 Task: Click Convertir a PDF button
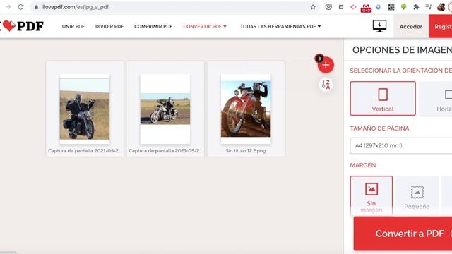pyautogui.click(x=403, y=234)
